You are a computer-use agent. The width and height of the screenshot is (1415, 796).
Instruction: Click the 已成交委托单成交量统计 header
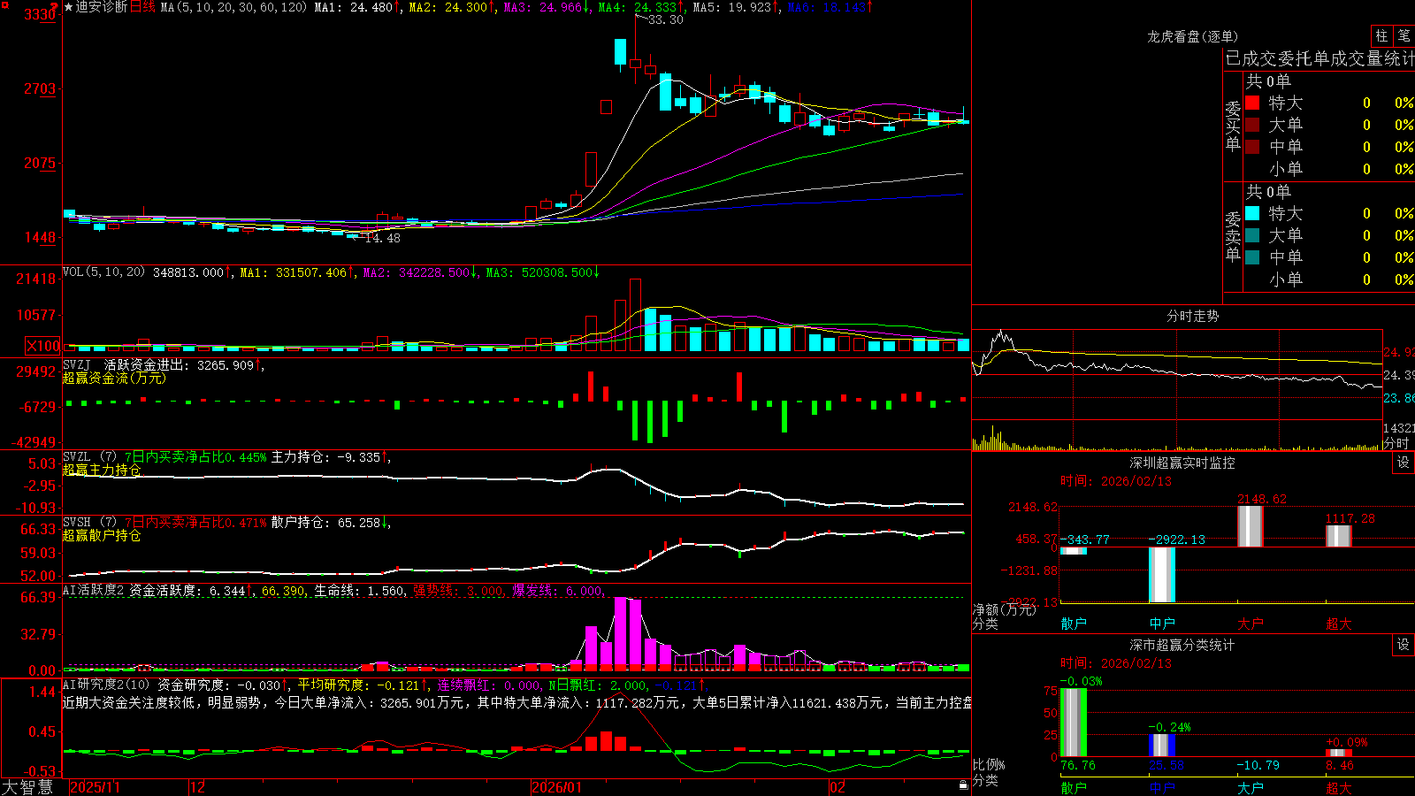[x=1319, y=59]
